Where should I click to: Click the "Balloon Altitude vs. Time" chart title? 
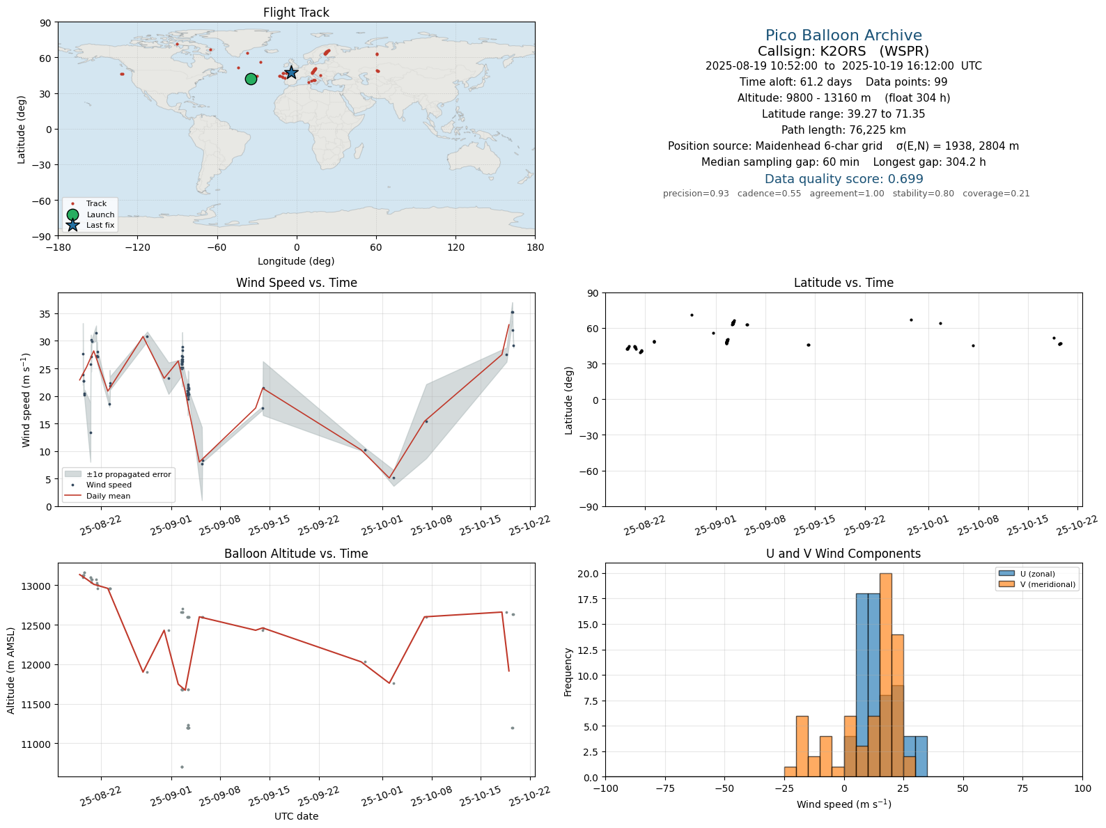point(296,554)
